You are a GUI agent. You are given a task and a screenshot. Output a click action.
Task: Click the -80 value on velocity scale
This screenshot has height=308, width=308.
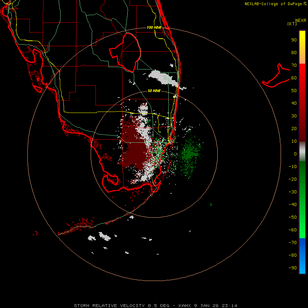click(x=293, y=255)
